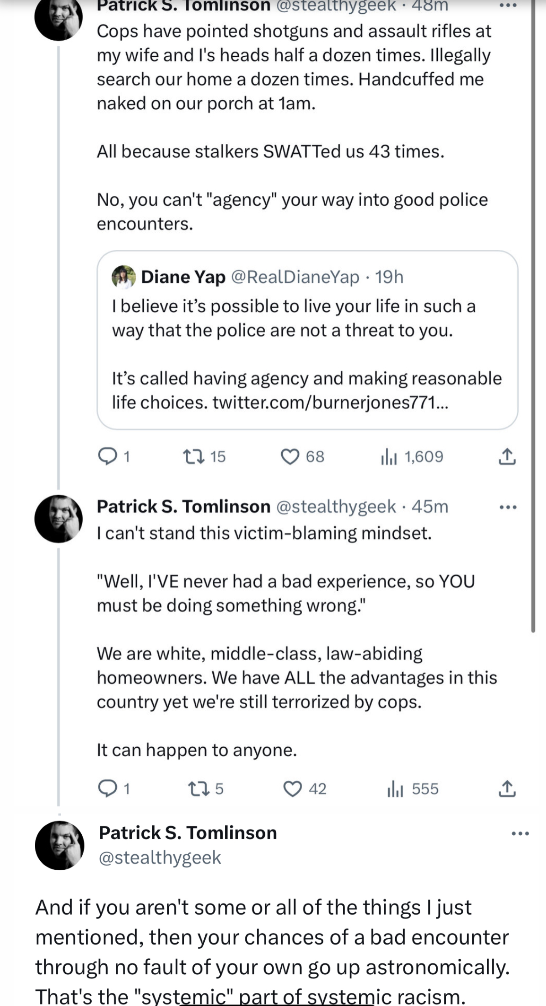Share the first tweet via share icon
Screen dimensions: 546x1006
[506, 456]
